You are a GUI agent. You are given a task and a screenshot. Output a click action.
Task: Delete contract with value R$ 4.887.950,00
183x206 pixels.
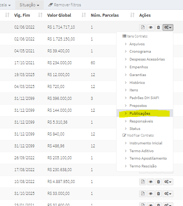[159, 182]
